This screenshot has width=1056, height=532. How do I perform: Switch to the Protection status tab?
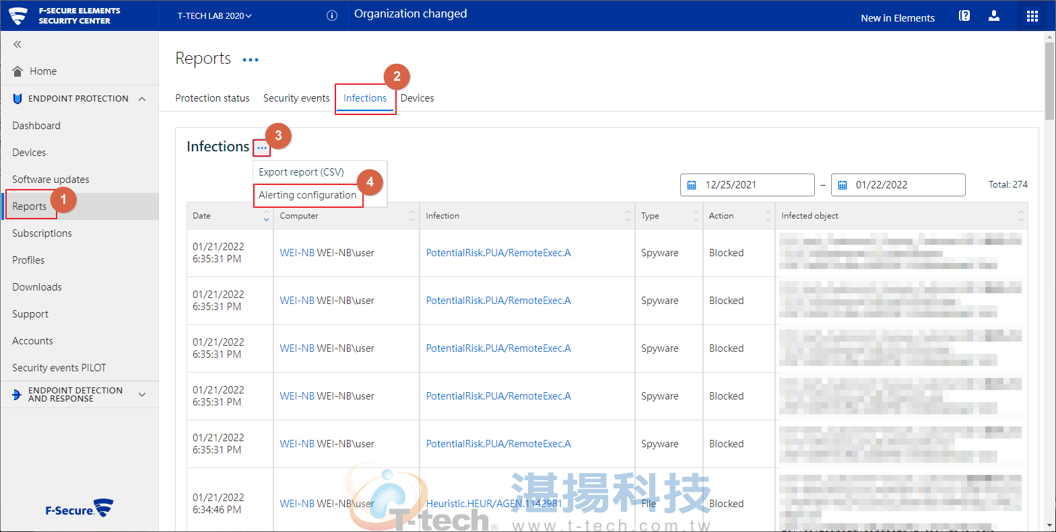click(212, 98)
